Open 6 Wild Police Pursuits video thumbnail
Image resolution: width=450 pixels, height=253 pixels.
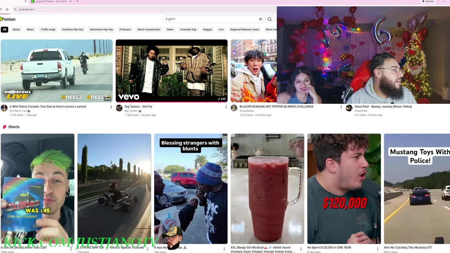pyautogui.click(x=57, y=71)
